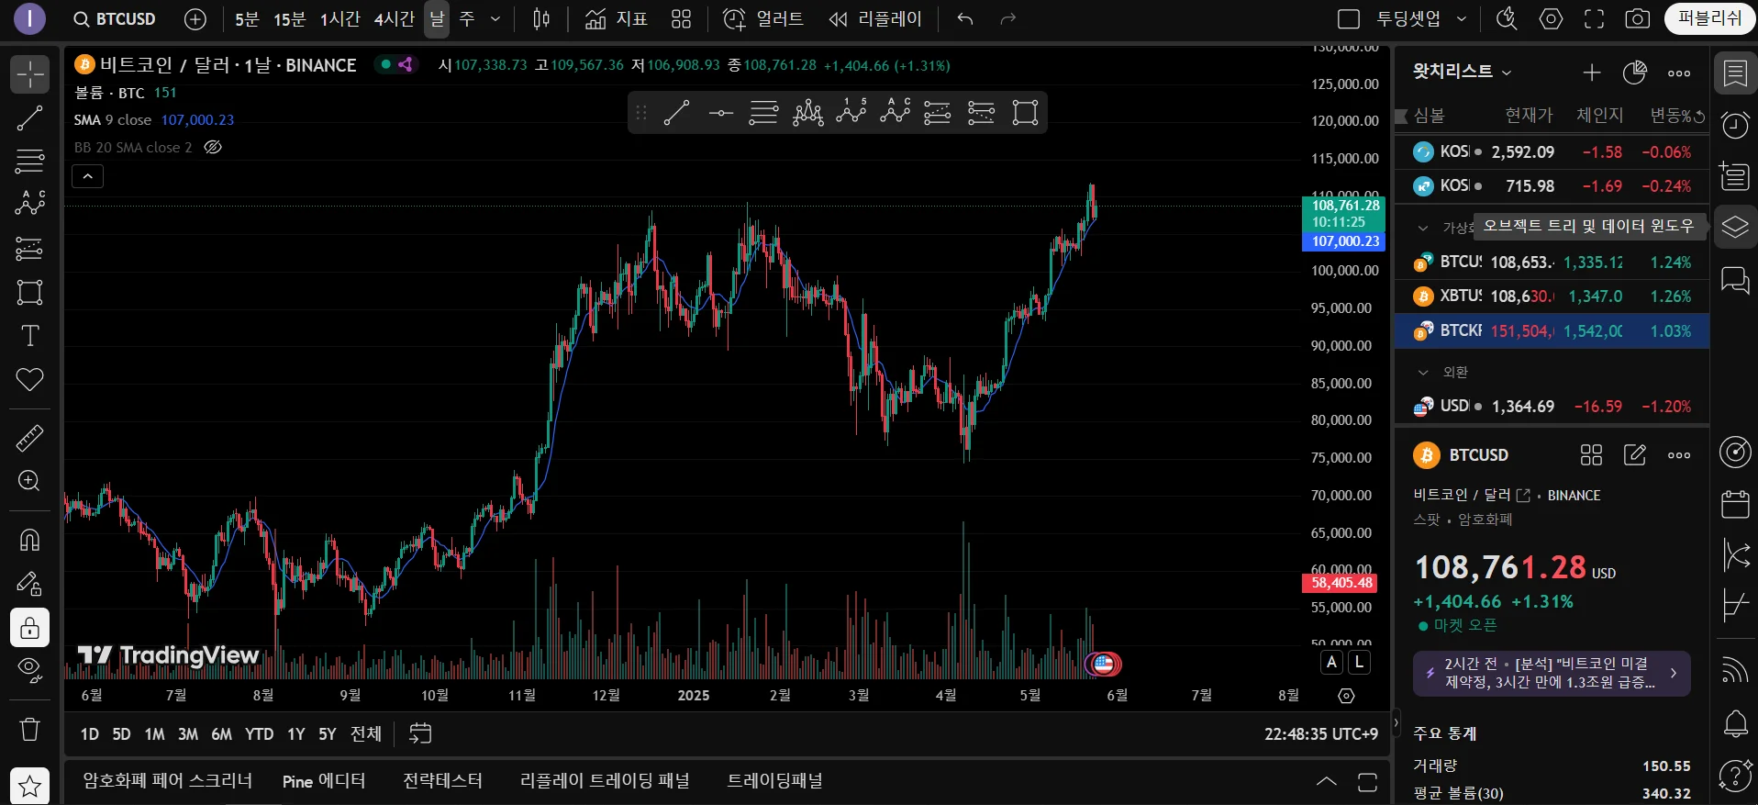Image resolution: width=1758 pixels, height=805 pixels.
Task: Open the pattern drawing tools in left sidebar
Action: tap(29, 204)
